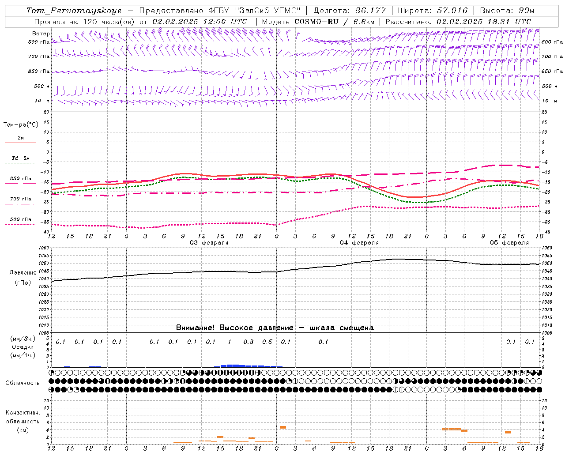The width and height of the screenshot is (565, 452).
Task: Click the Тем-ра(°C) temperature panel label
Action: [21, 125]
